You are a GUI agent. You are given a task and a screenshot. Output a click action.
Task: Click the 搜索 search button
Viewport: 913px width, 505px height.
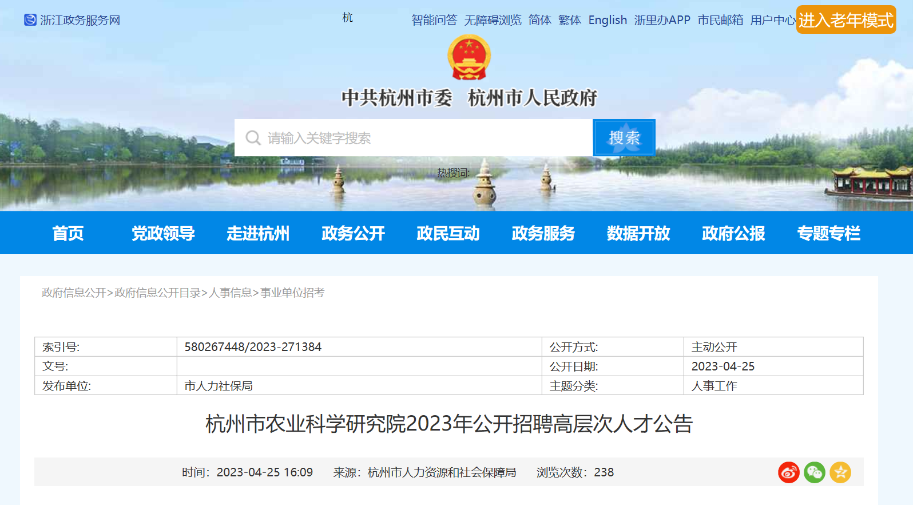point(624,138)
